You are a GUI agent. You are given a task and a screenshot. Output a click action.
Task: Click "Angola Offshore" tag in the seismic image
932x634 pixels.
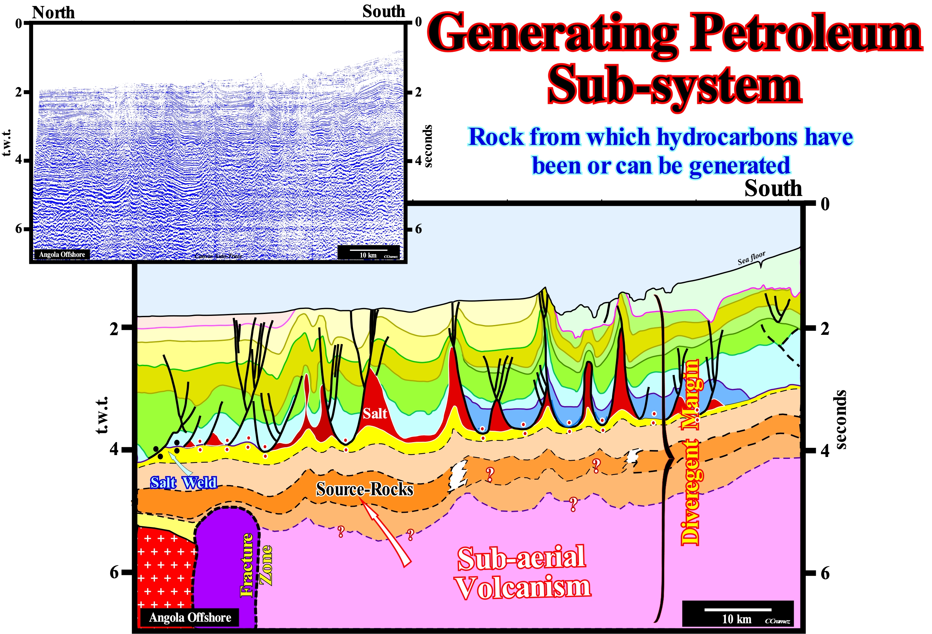62,254
